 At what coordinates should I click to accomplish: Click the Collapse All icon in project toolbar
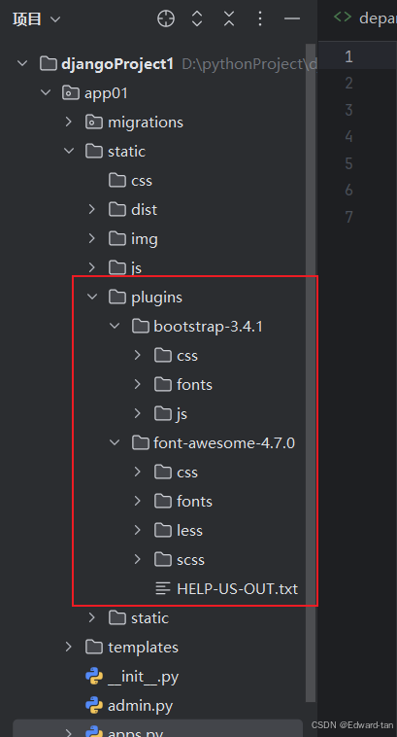pos(228,18)
